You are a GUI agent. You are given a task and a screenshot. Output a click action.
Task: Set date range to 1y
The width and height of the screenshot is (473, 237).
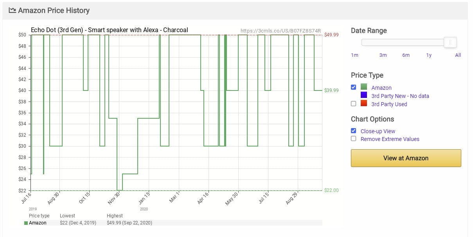click(x=429, y=55)
